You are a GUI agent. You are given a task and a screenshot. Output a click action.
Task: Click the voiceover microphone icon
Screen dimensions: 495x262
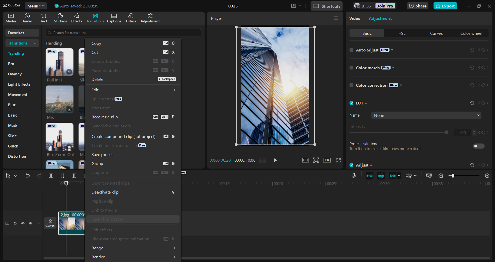[353, 176]
